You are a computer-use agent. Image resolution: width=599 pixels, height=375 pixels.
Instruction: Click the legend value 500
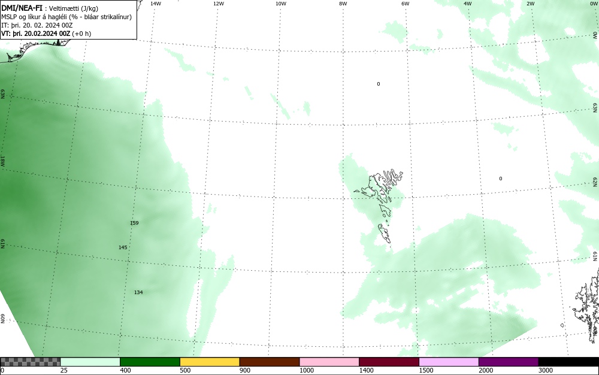pos(185,370)
